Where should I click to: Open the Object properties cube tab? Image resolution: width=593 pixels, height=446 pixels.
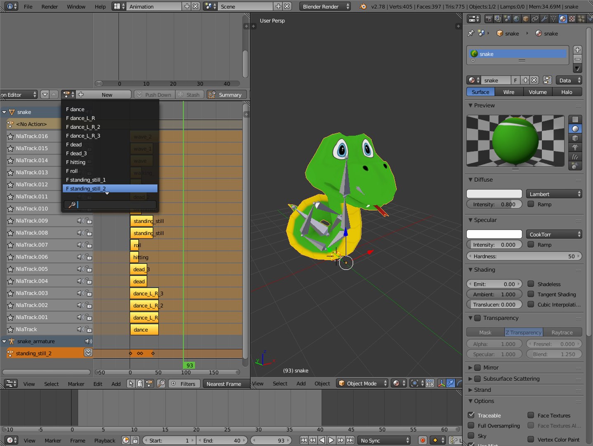526,19
